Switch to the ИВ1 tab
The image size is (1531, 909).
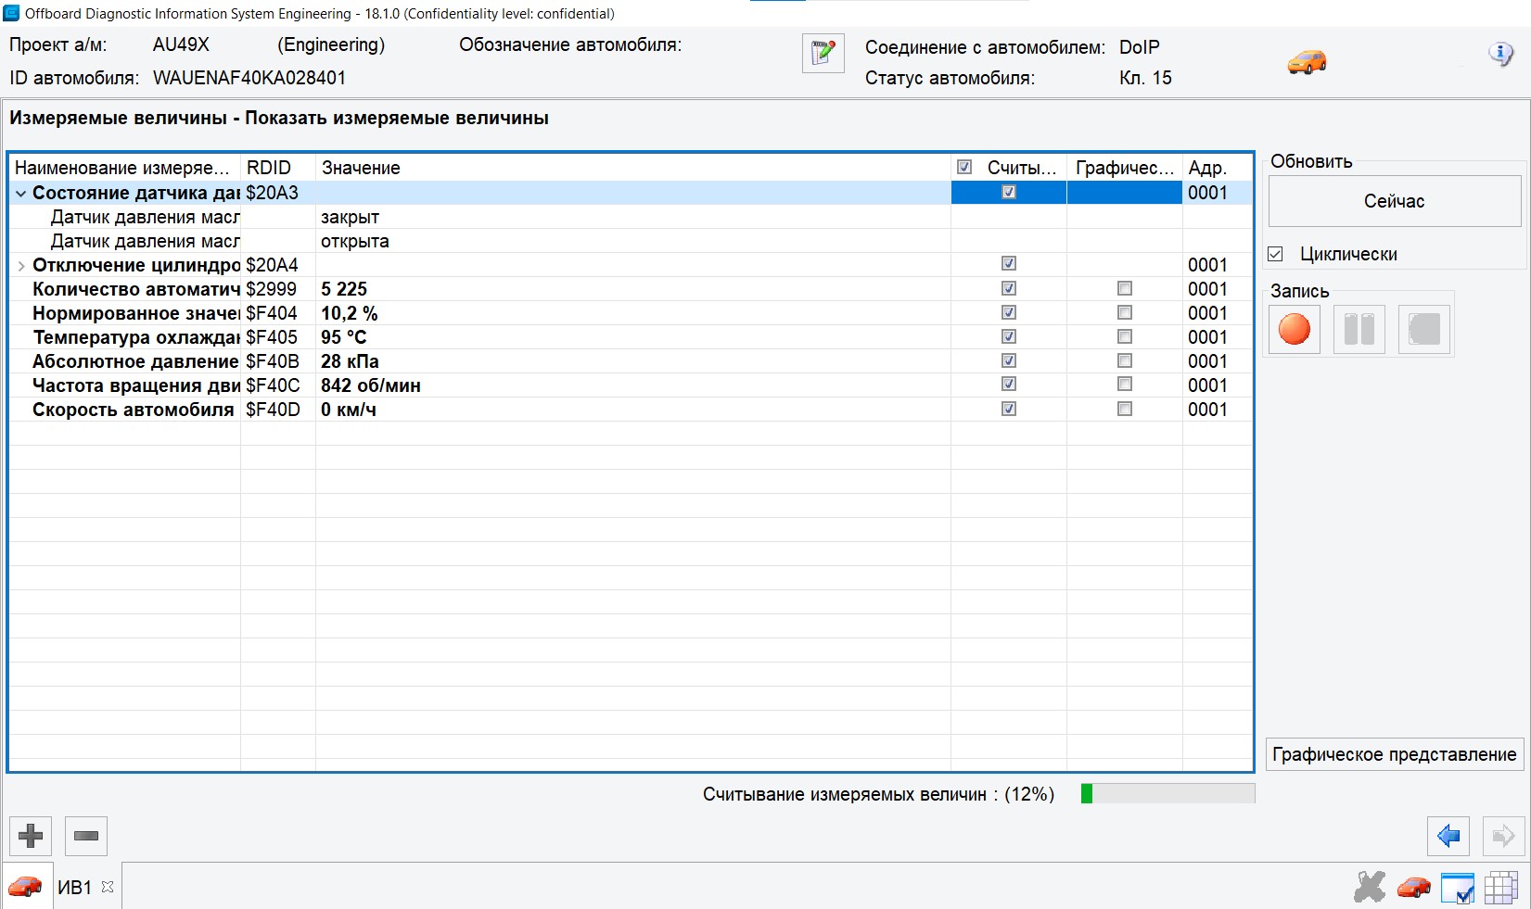pos(74,888)
